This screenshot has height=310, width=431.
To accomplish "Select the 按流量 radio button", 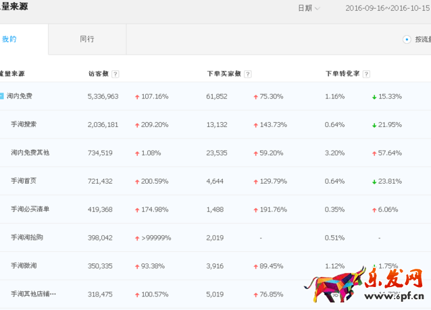I will (407, 39).
